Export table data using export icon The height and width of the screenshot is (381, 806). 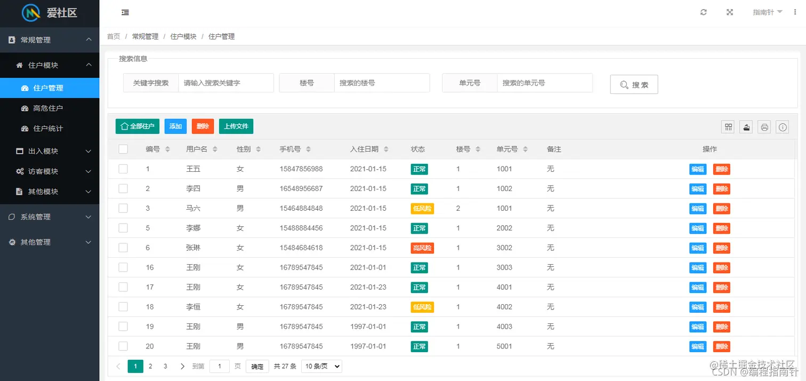pos(746,127)
